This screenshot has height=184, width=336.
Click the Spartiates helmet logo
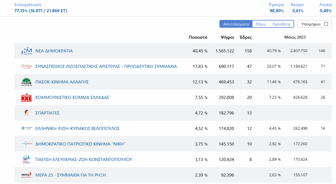tap(27, 113)
